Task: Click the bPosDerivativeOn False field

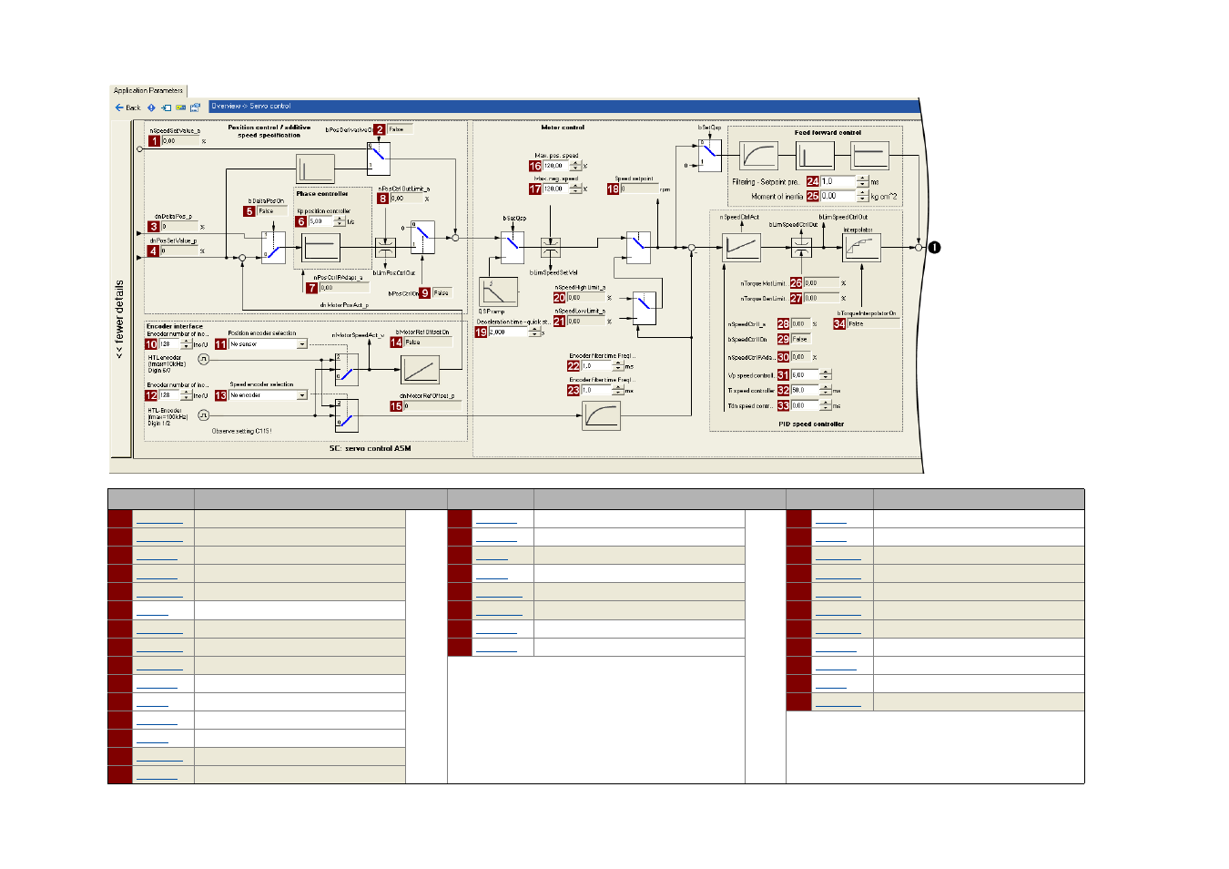Action: pyautogui.click(x=401, y=129)
